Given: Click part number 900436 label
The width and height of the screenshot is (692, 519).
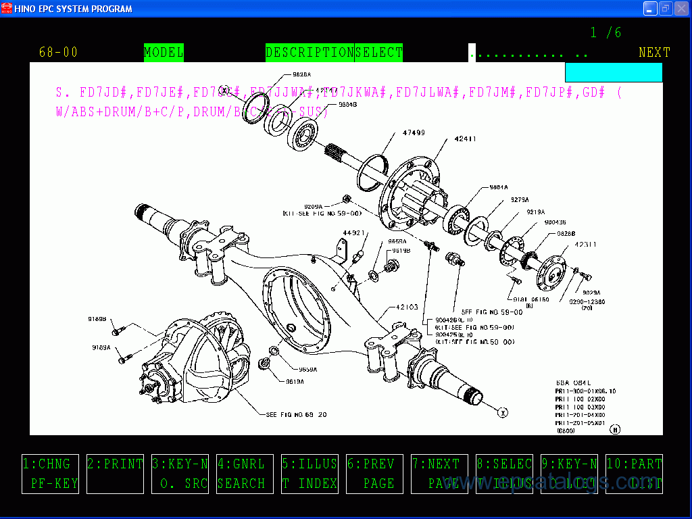Looking at the screenshot, I should 555,222.
